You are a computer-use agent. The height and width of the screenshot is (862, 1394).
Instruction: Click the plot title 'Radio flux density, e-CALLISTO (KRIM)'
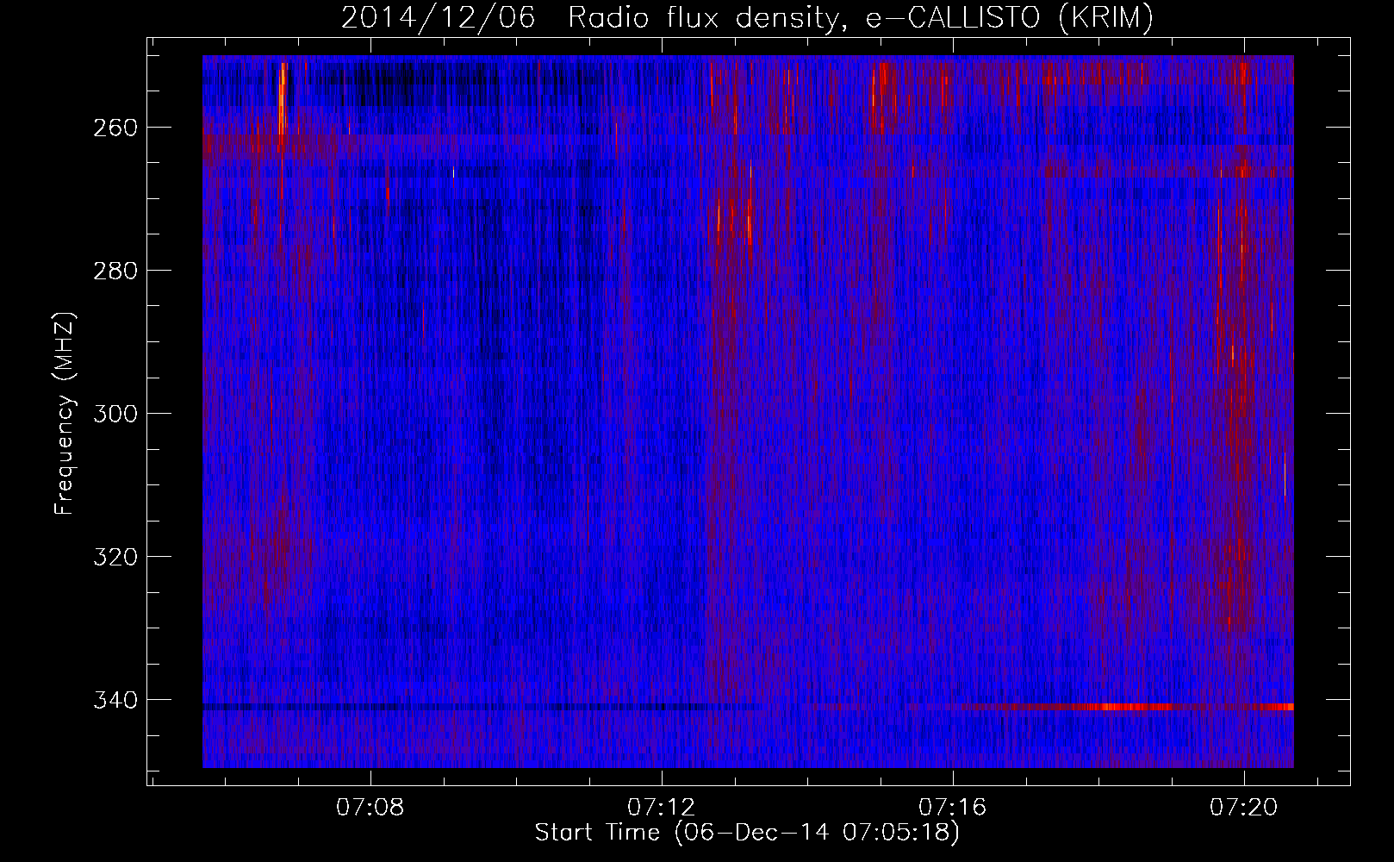(861, 18)
